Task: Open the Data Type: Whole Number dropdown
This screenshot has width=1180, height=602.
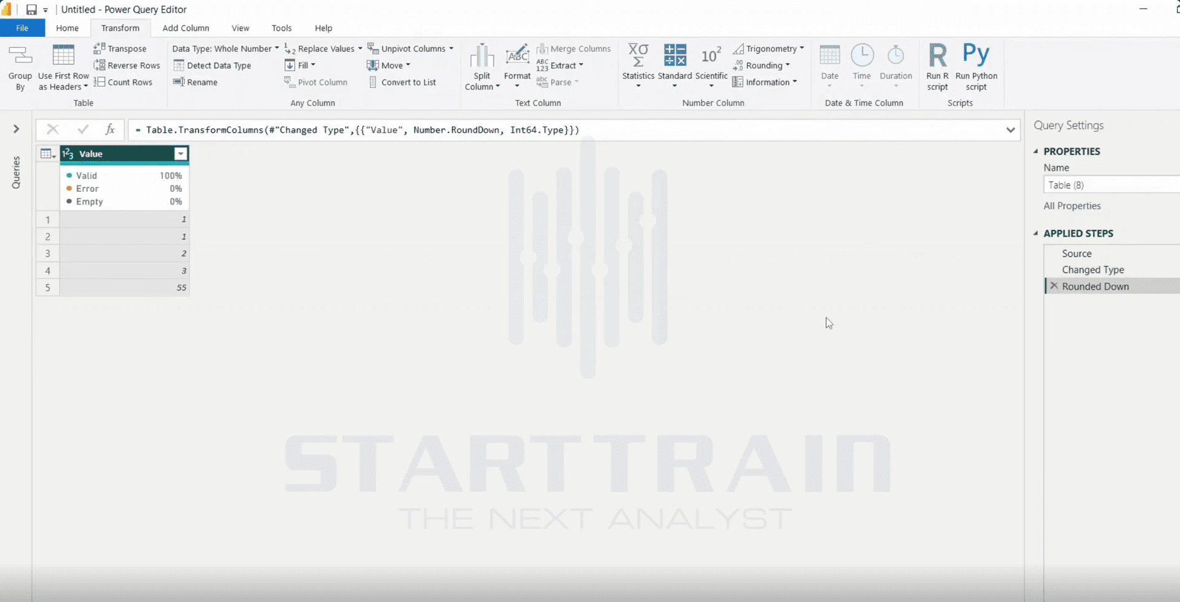Action: point(225,49)
